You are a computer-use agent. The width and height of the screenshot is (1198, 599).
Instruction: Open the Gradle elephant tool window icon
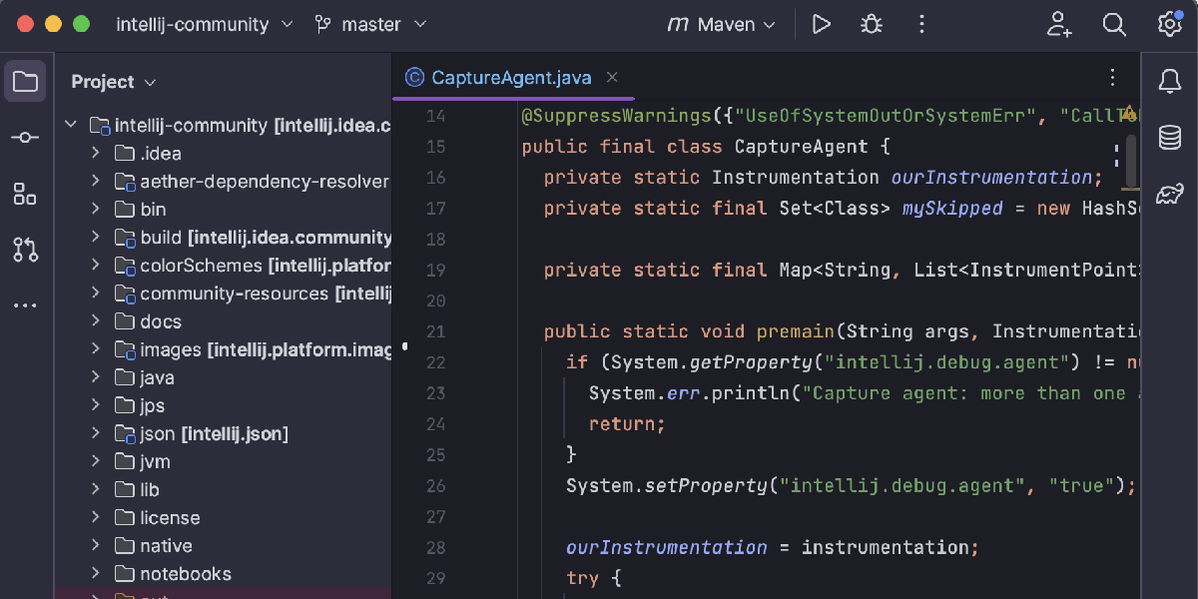click(x=1169, y=194)
